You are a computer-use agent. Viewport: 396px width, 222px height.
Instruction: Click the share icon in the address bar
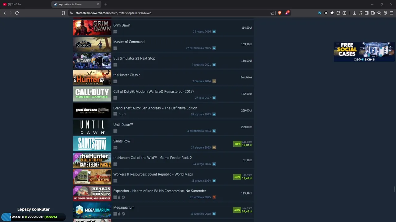click(272, 13)
